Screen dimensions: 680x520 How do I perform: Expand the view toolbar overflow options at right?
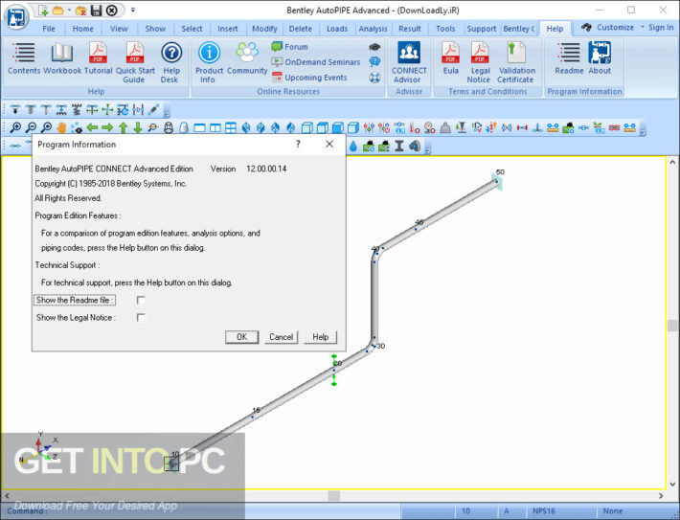[x=643, y=130]
